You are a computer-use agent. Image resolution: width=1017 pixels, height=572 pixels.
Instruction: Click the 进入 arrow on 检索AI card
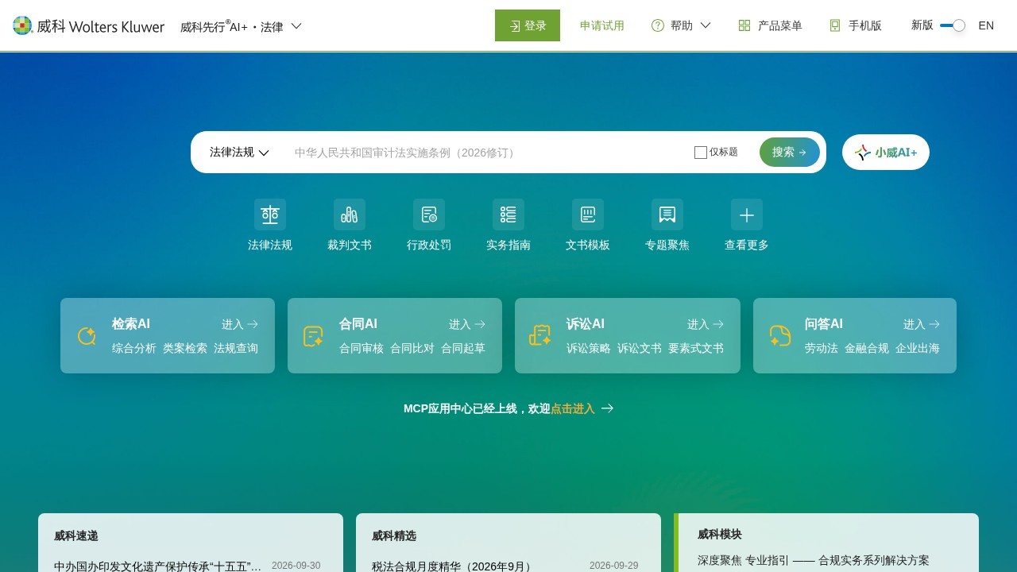click(253, 324)
